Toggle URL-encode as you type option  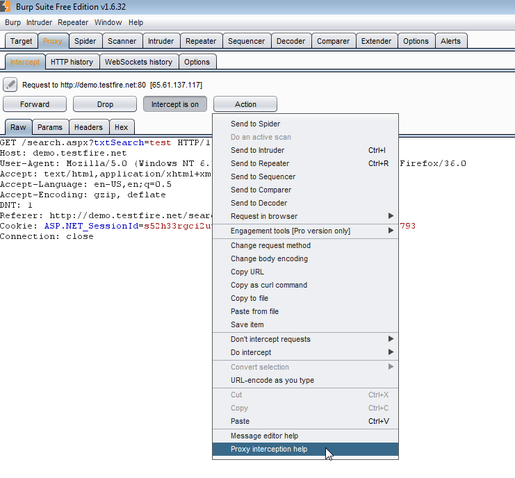pyautogui.click(x=272, y=380)
